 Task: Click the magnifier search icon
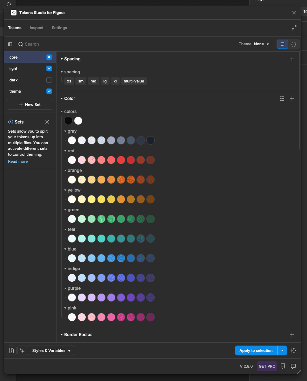tap(21, 44)
